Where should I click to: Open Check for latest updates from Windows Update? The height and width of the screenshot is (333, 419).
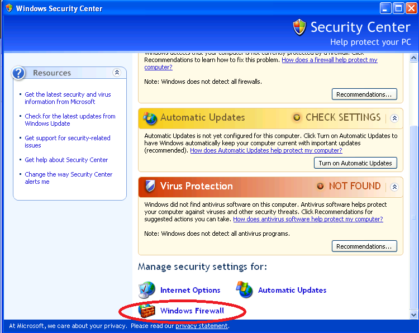coord(70,120)
